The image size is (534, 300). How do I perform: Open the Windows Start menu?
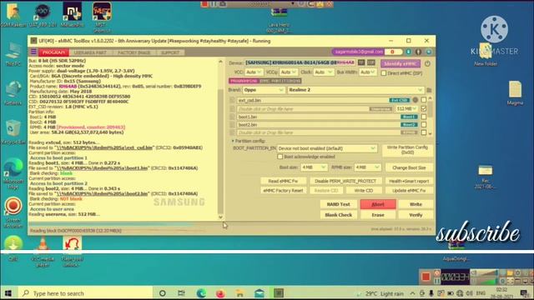[8, 293]
